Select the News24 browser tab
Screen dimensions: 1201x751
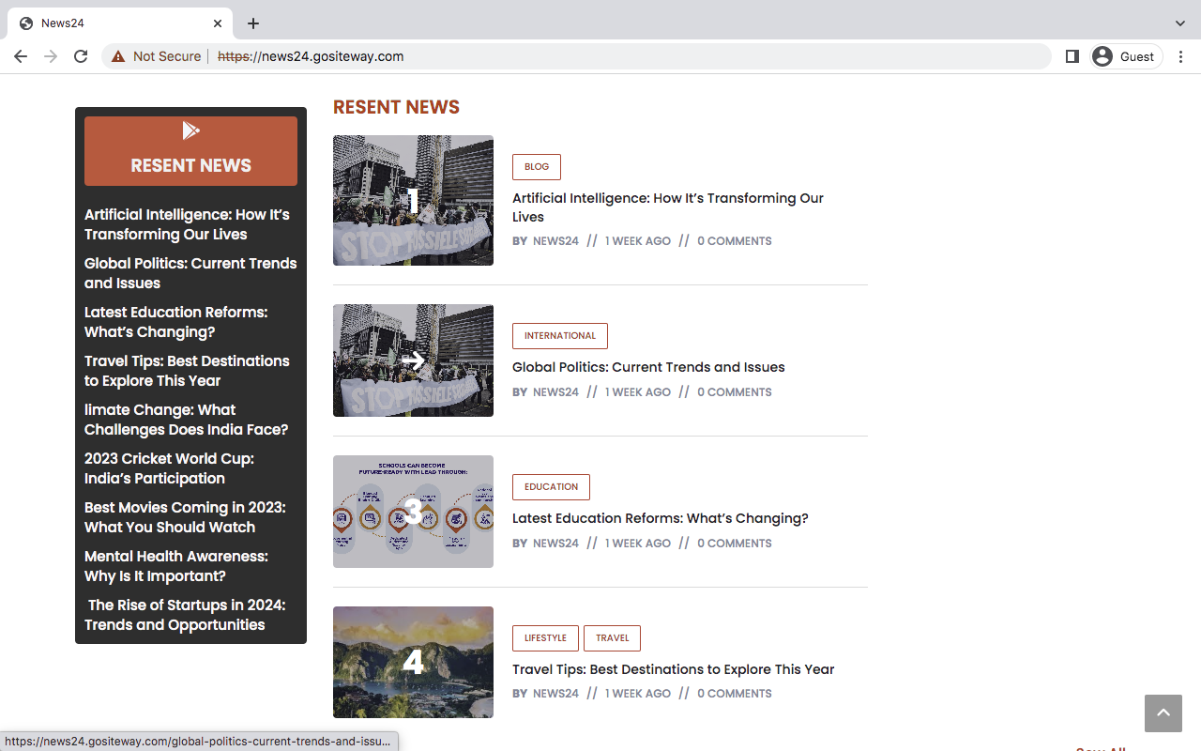coord(119,23)
